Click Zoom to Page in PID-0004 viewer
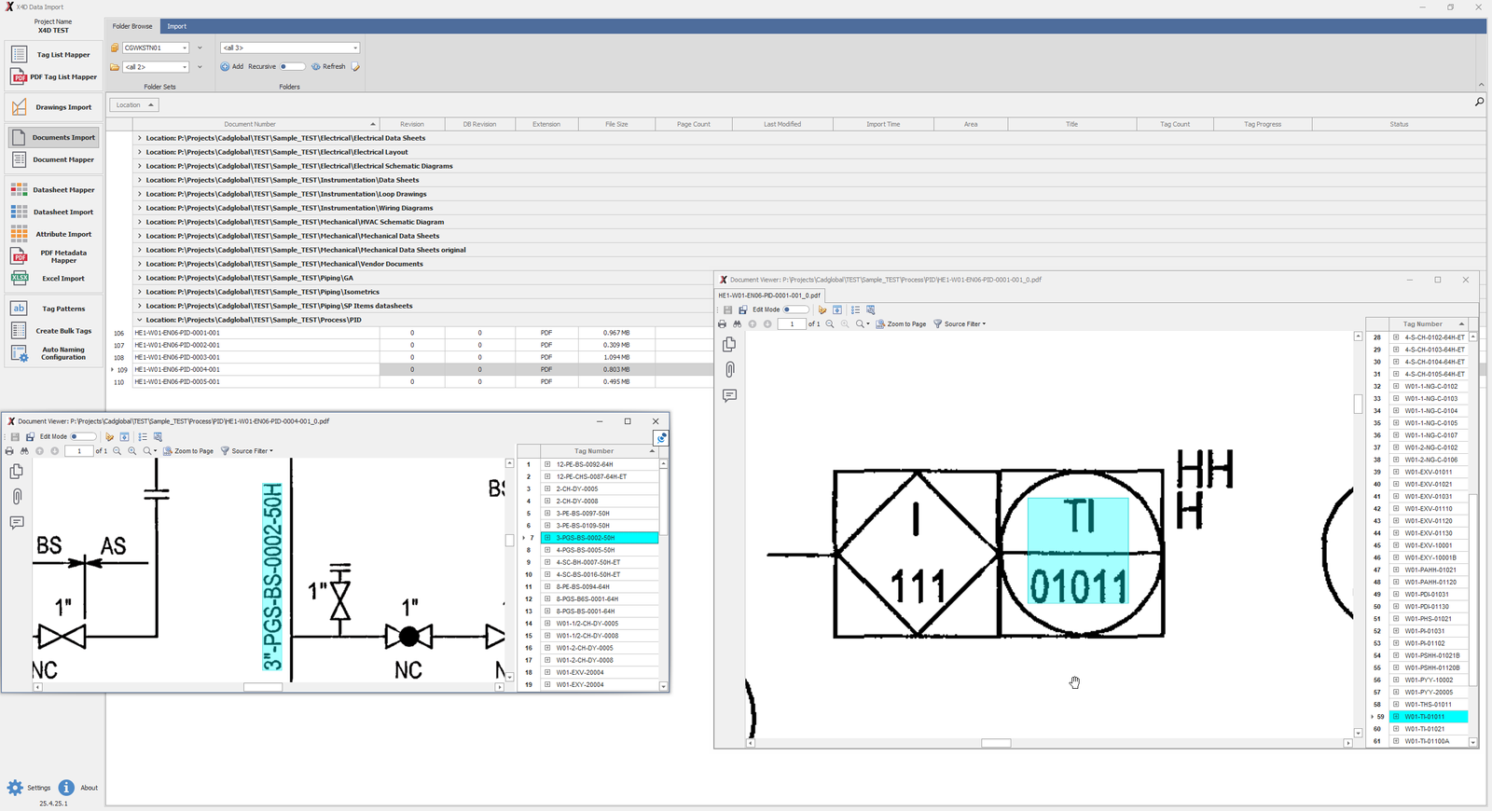 [188, 451]
